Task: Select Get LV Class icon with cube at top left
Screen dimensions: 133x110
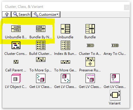Action: tap(65, 78)
